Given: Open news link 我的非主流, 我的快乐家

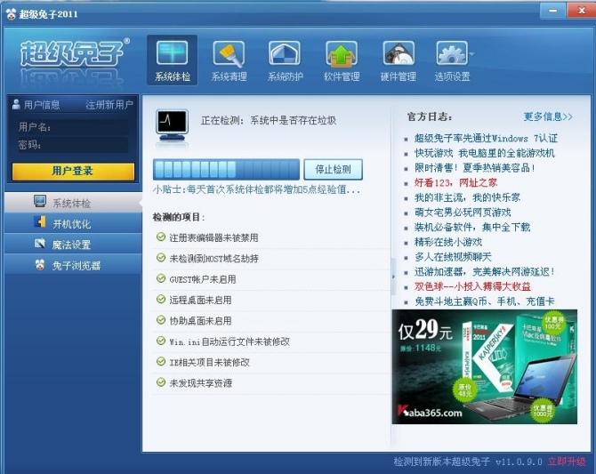Looking at the screenshot, I should 467,197.
